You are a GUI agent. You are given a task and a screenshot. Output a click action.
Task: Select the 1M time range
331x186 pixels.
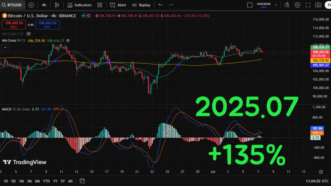coord(21,181)
